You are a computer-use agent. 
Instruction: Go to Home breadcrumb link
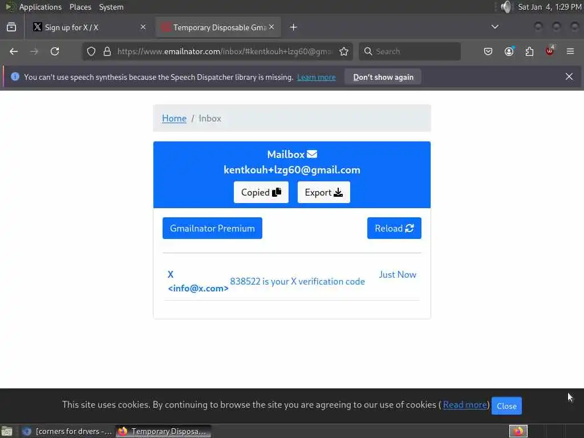click(x=175, y=119)
